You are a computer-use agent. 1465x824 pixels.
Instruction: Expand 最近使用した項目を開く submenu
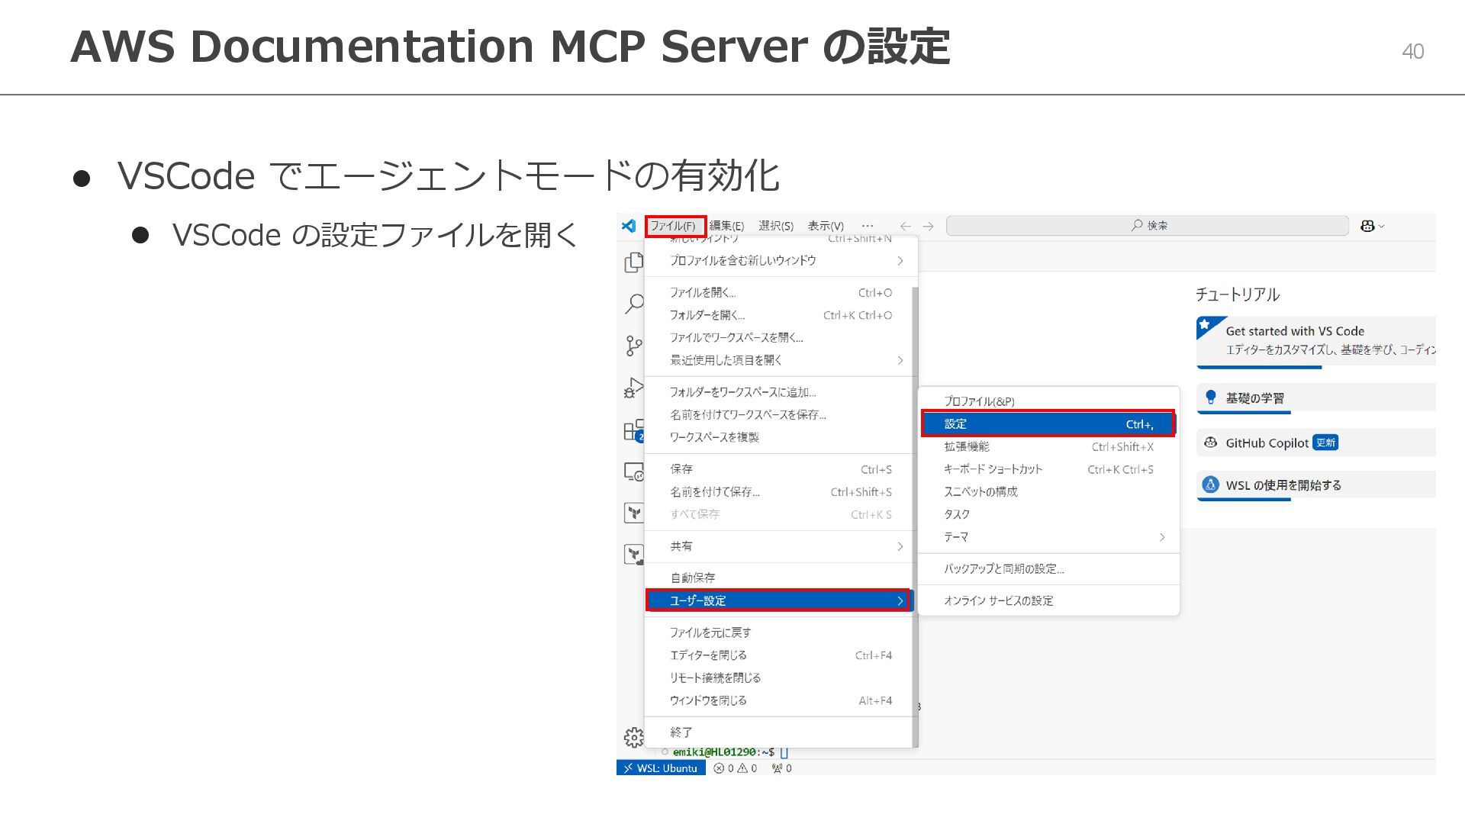coord(779,360)
